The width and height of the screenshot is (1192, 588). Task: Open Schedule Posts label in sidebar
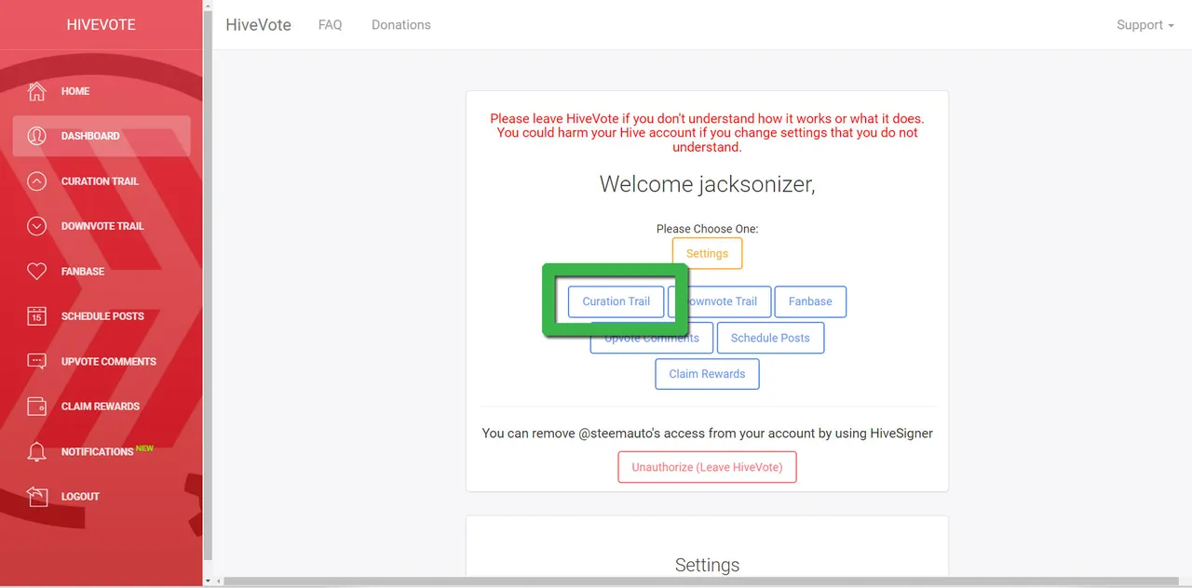(x=102, y=316)
